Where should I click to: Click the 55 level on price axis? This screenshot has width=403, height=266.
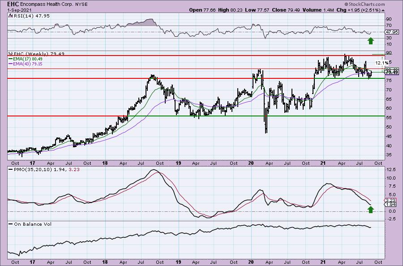pos(389,118)
